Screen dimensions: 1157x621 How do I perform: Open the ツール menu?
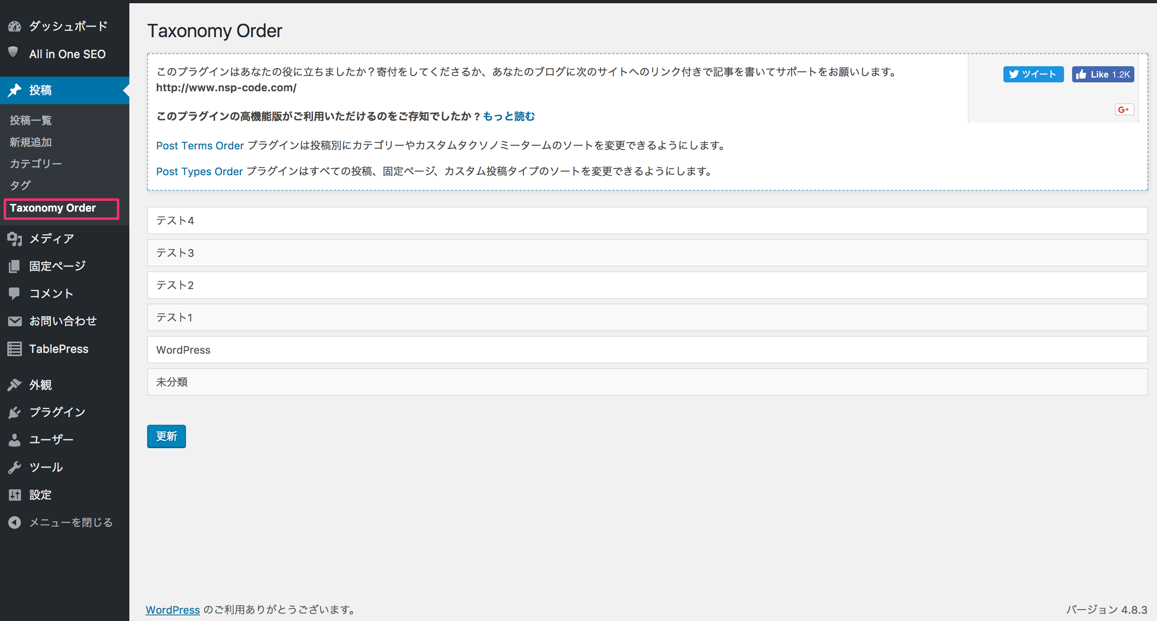65,467
